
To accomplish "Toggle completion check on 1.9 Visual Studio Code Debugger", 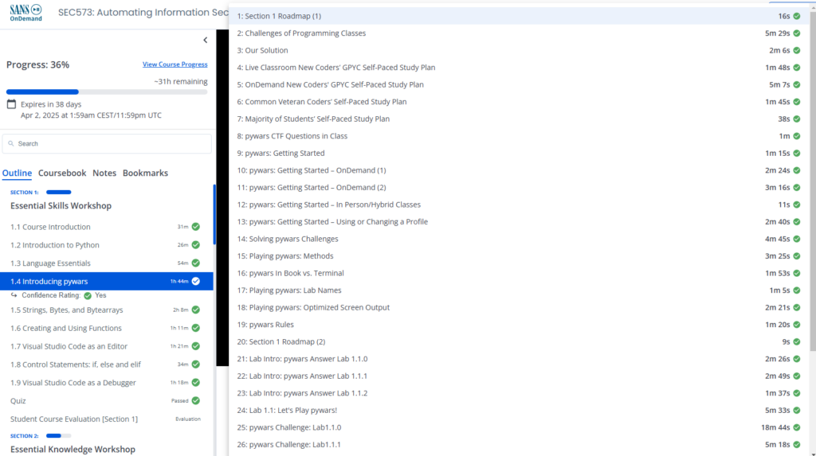I will 196,383.
